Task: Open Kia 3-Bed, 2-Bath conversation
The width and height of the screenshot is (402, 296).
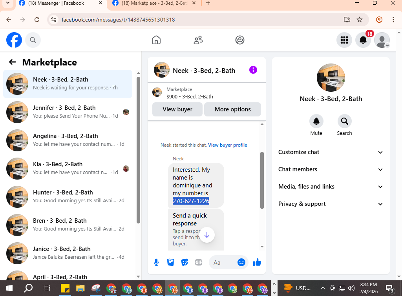Action: 68,169
